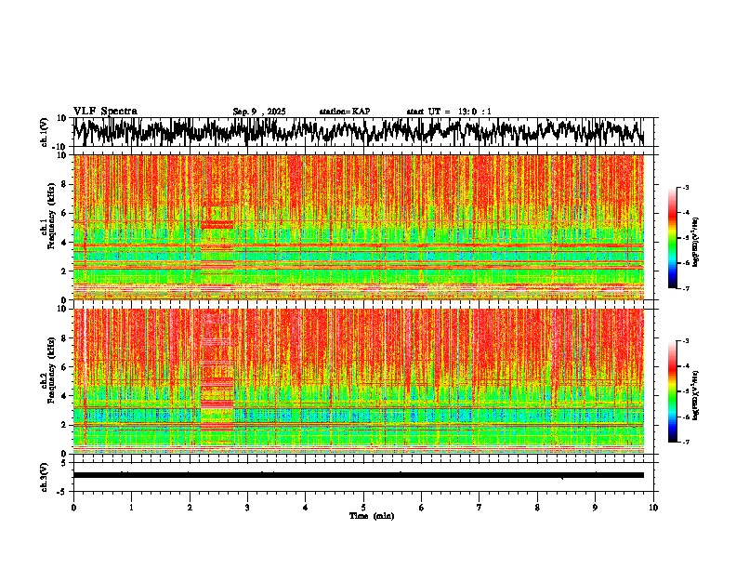Image resolution: width=736 pixels, height=569 pixels.
Task: Click the "start UT = 13:0 : 1" label
Action: click(x=449, y=112)
